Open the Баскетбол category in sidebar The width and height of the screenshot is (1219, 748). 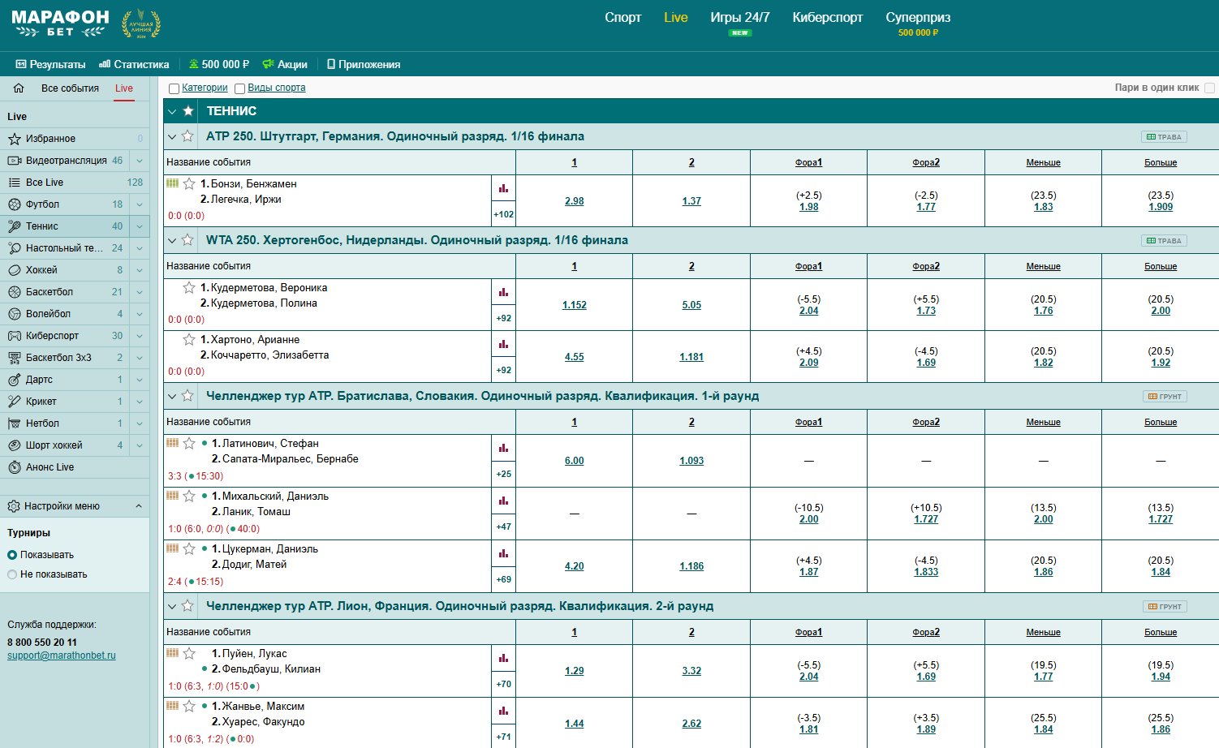point(50,292)
